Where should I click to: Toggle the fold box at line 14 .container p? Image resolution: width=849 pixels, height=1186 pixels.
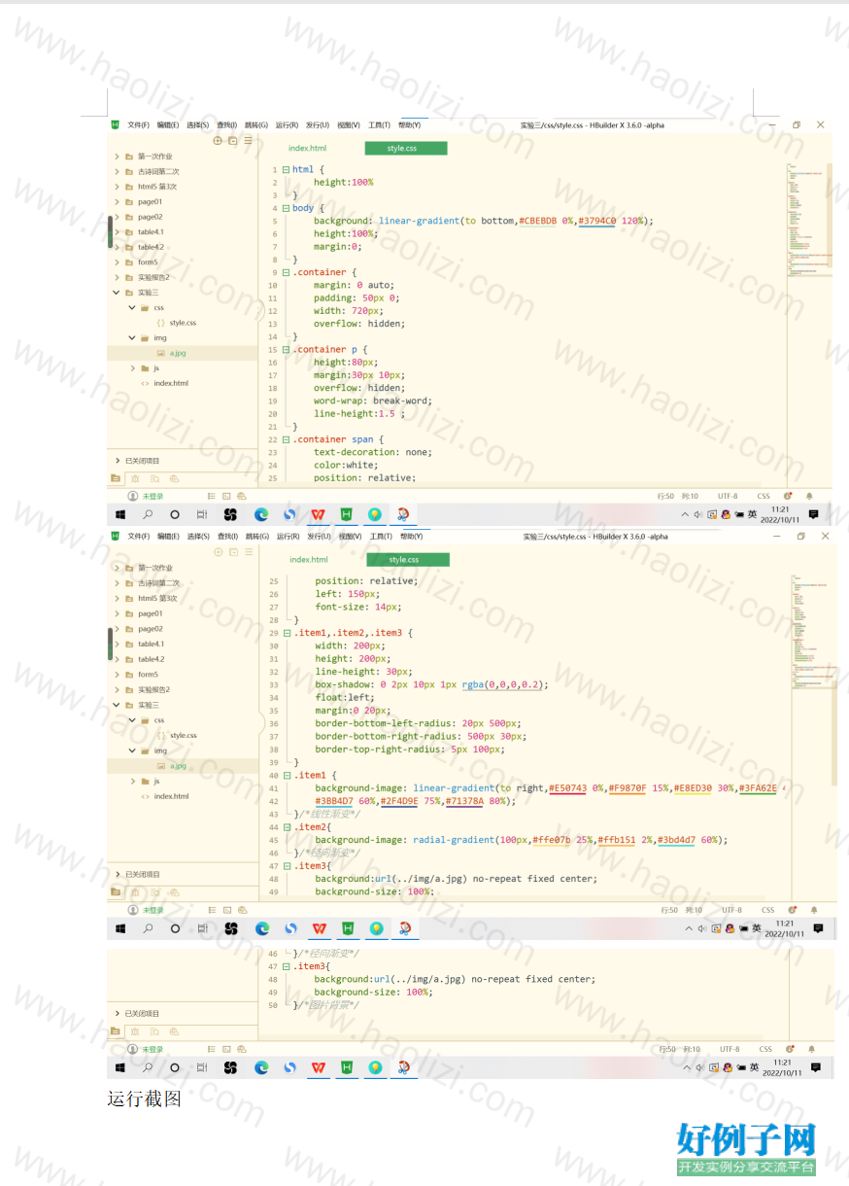pyautogui.click(x=286, y=349)
